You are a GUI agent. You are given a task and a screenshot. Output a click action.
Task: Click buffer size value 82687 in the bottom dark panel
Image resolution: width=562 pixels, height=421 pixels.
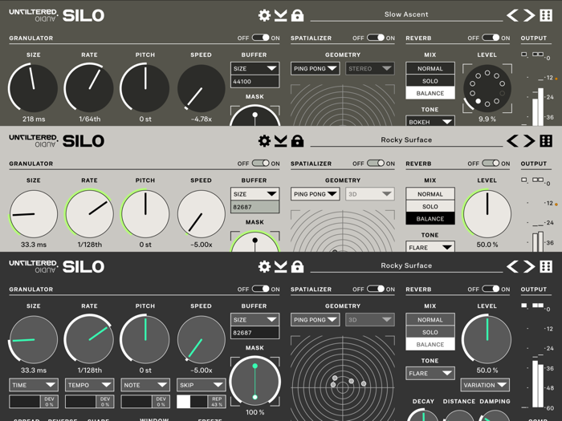point(255,333)
